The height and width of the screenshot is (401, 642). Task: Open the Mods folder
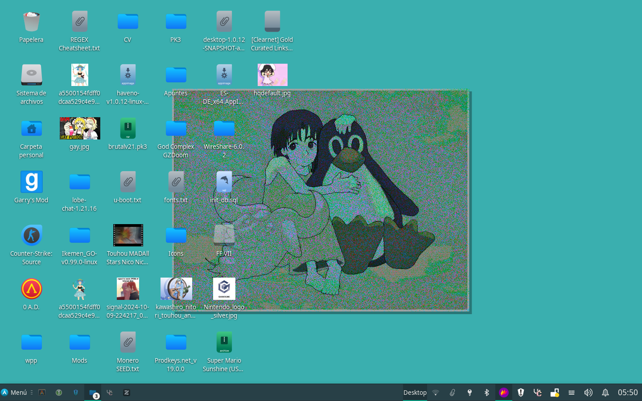(79, 342)
